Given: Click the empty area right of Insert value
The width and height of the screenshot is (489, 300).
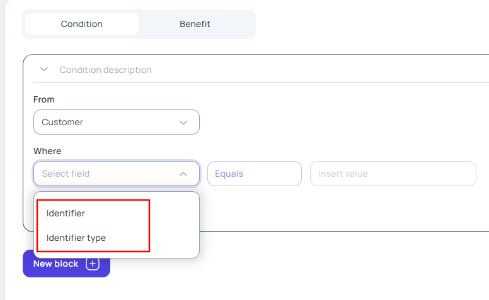Looking at the screenshot, I should tap(482, 174).
